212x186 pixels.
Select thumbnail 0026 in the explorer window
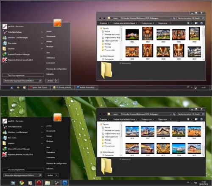(132, 131)
